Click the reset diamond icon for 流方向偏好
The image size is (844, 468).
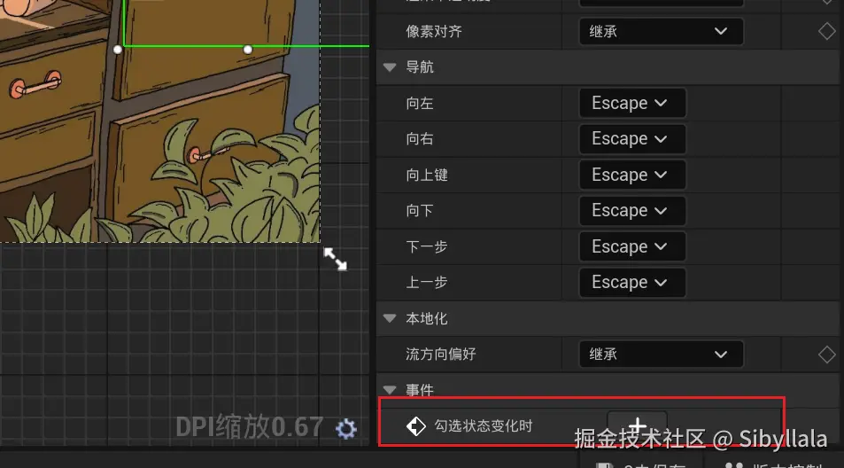pos(827,355)
